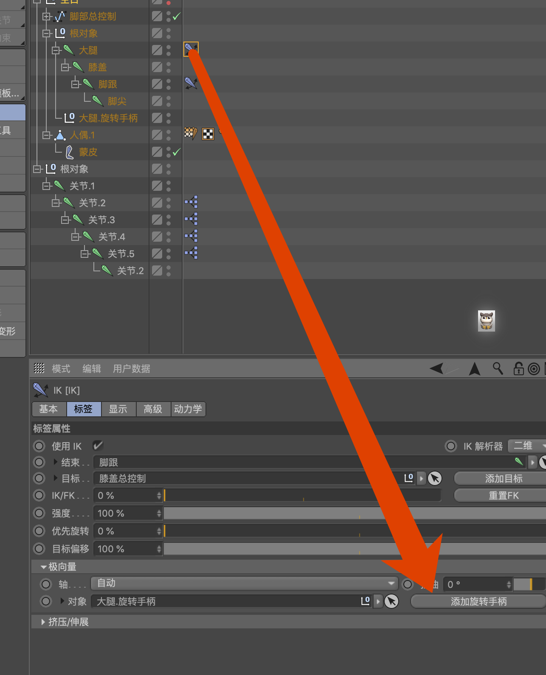This screenshot has width=546, height=675.
Task: Switch to the 基本 tab
Action: pos(49,409)
